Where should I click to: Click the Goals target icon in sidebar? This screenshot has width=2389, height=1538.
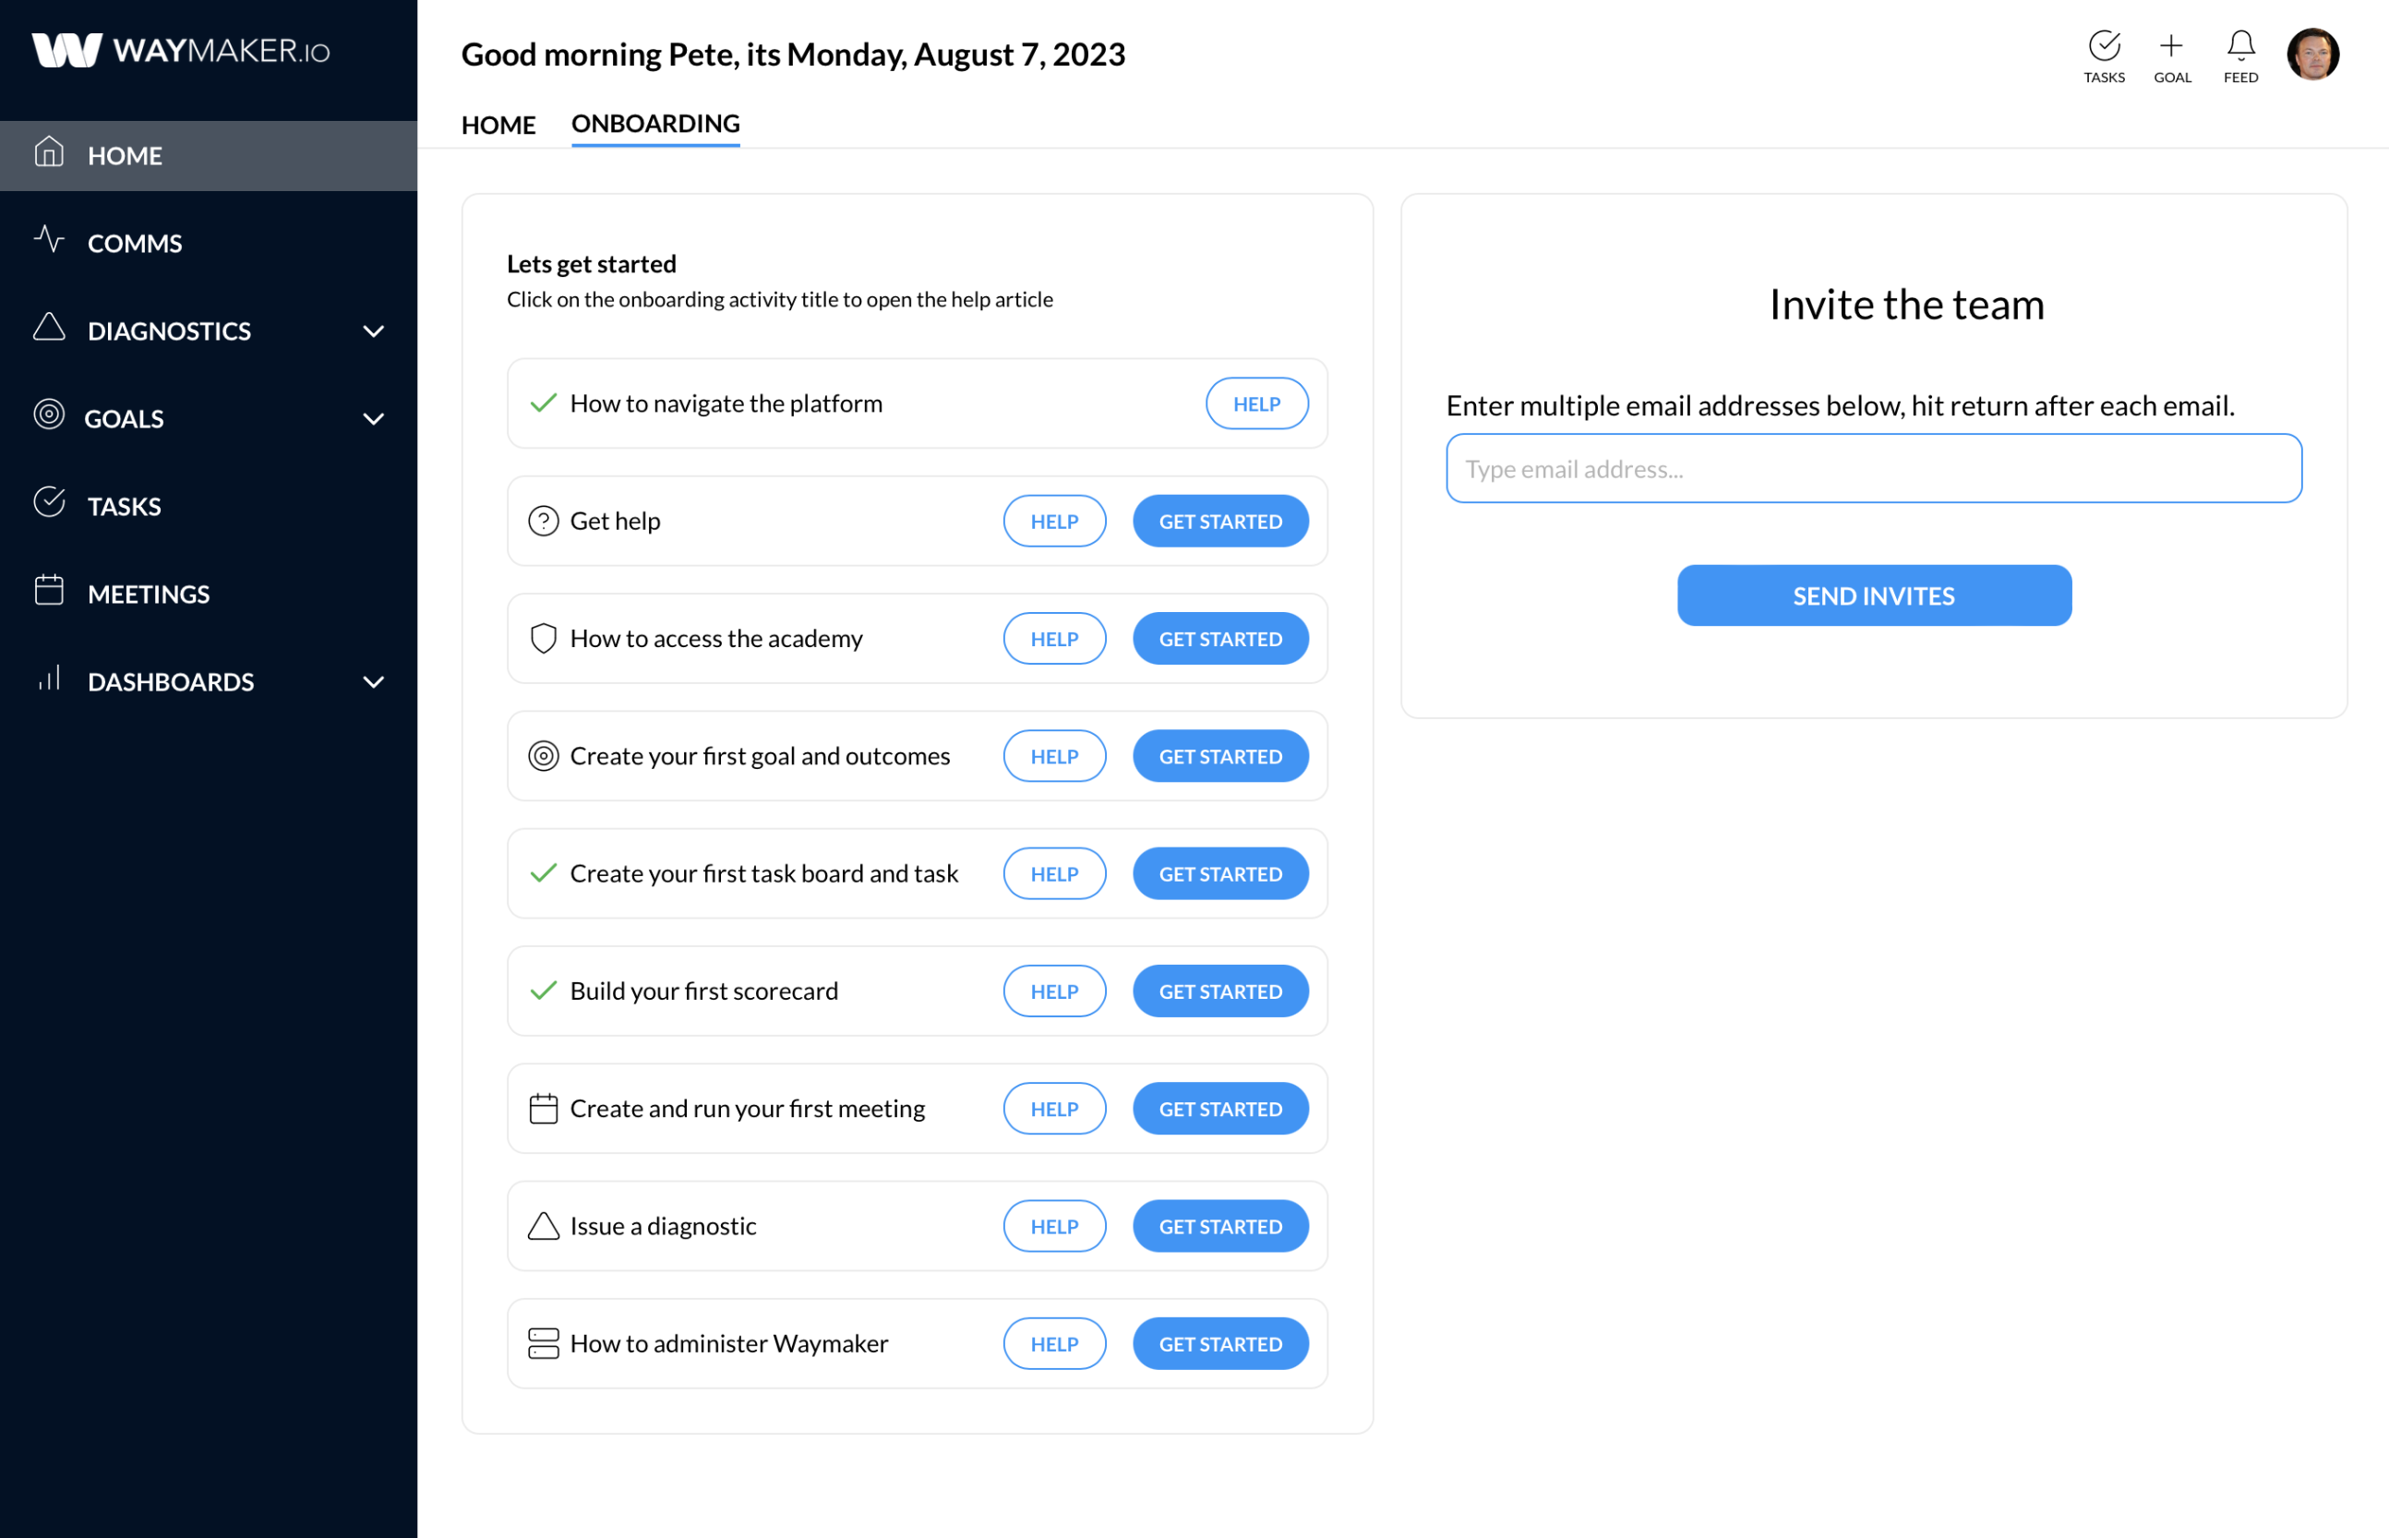49,415
